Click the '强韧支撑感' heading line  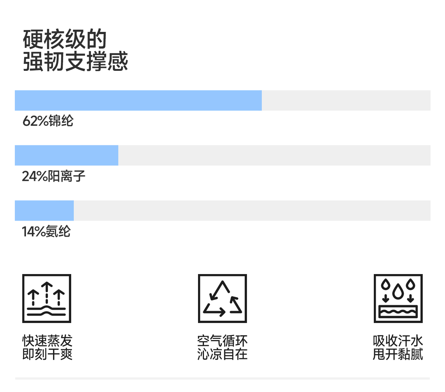coord(76,62)
